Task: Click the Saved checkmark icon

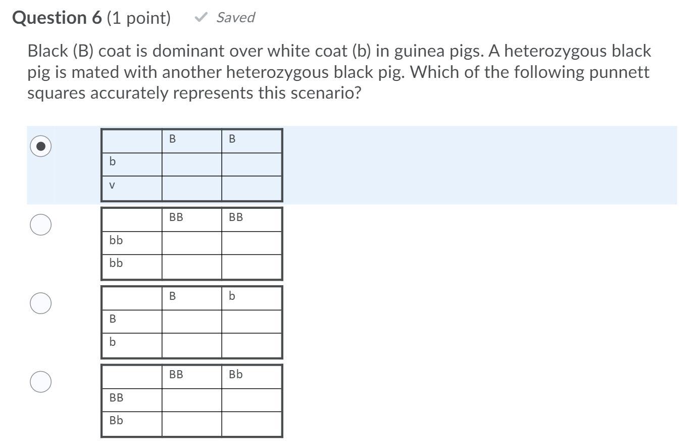Action: point(201,18)
